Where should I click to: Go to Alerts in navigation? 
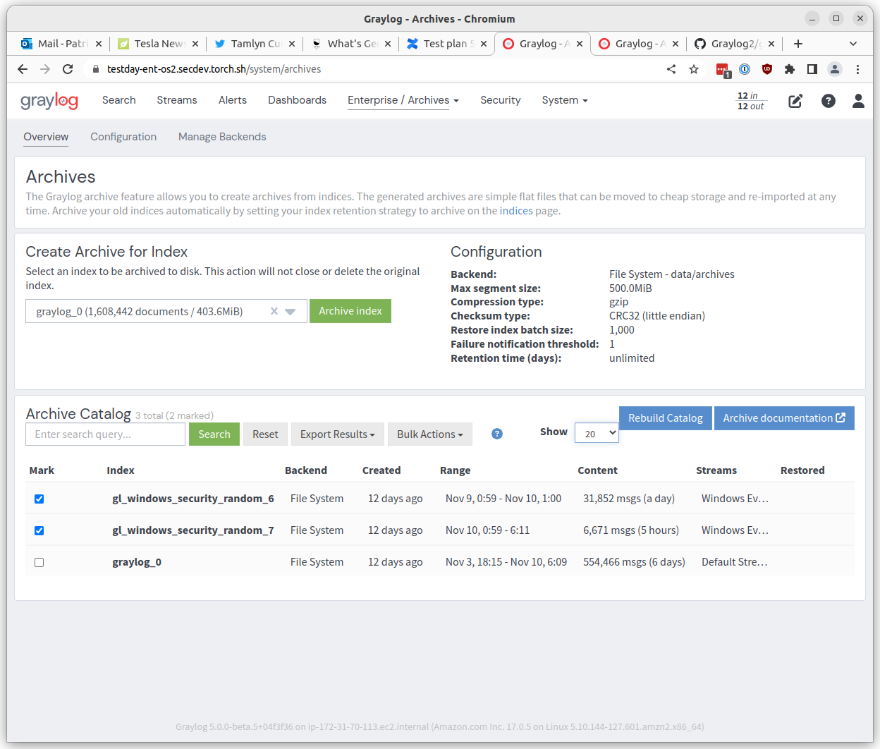tap(233, 100)
